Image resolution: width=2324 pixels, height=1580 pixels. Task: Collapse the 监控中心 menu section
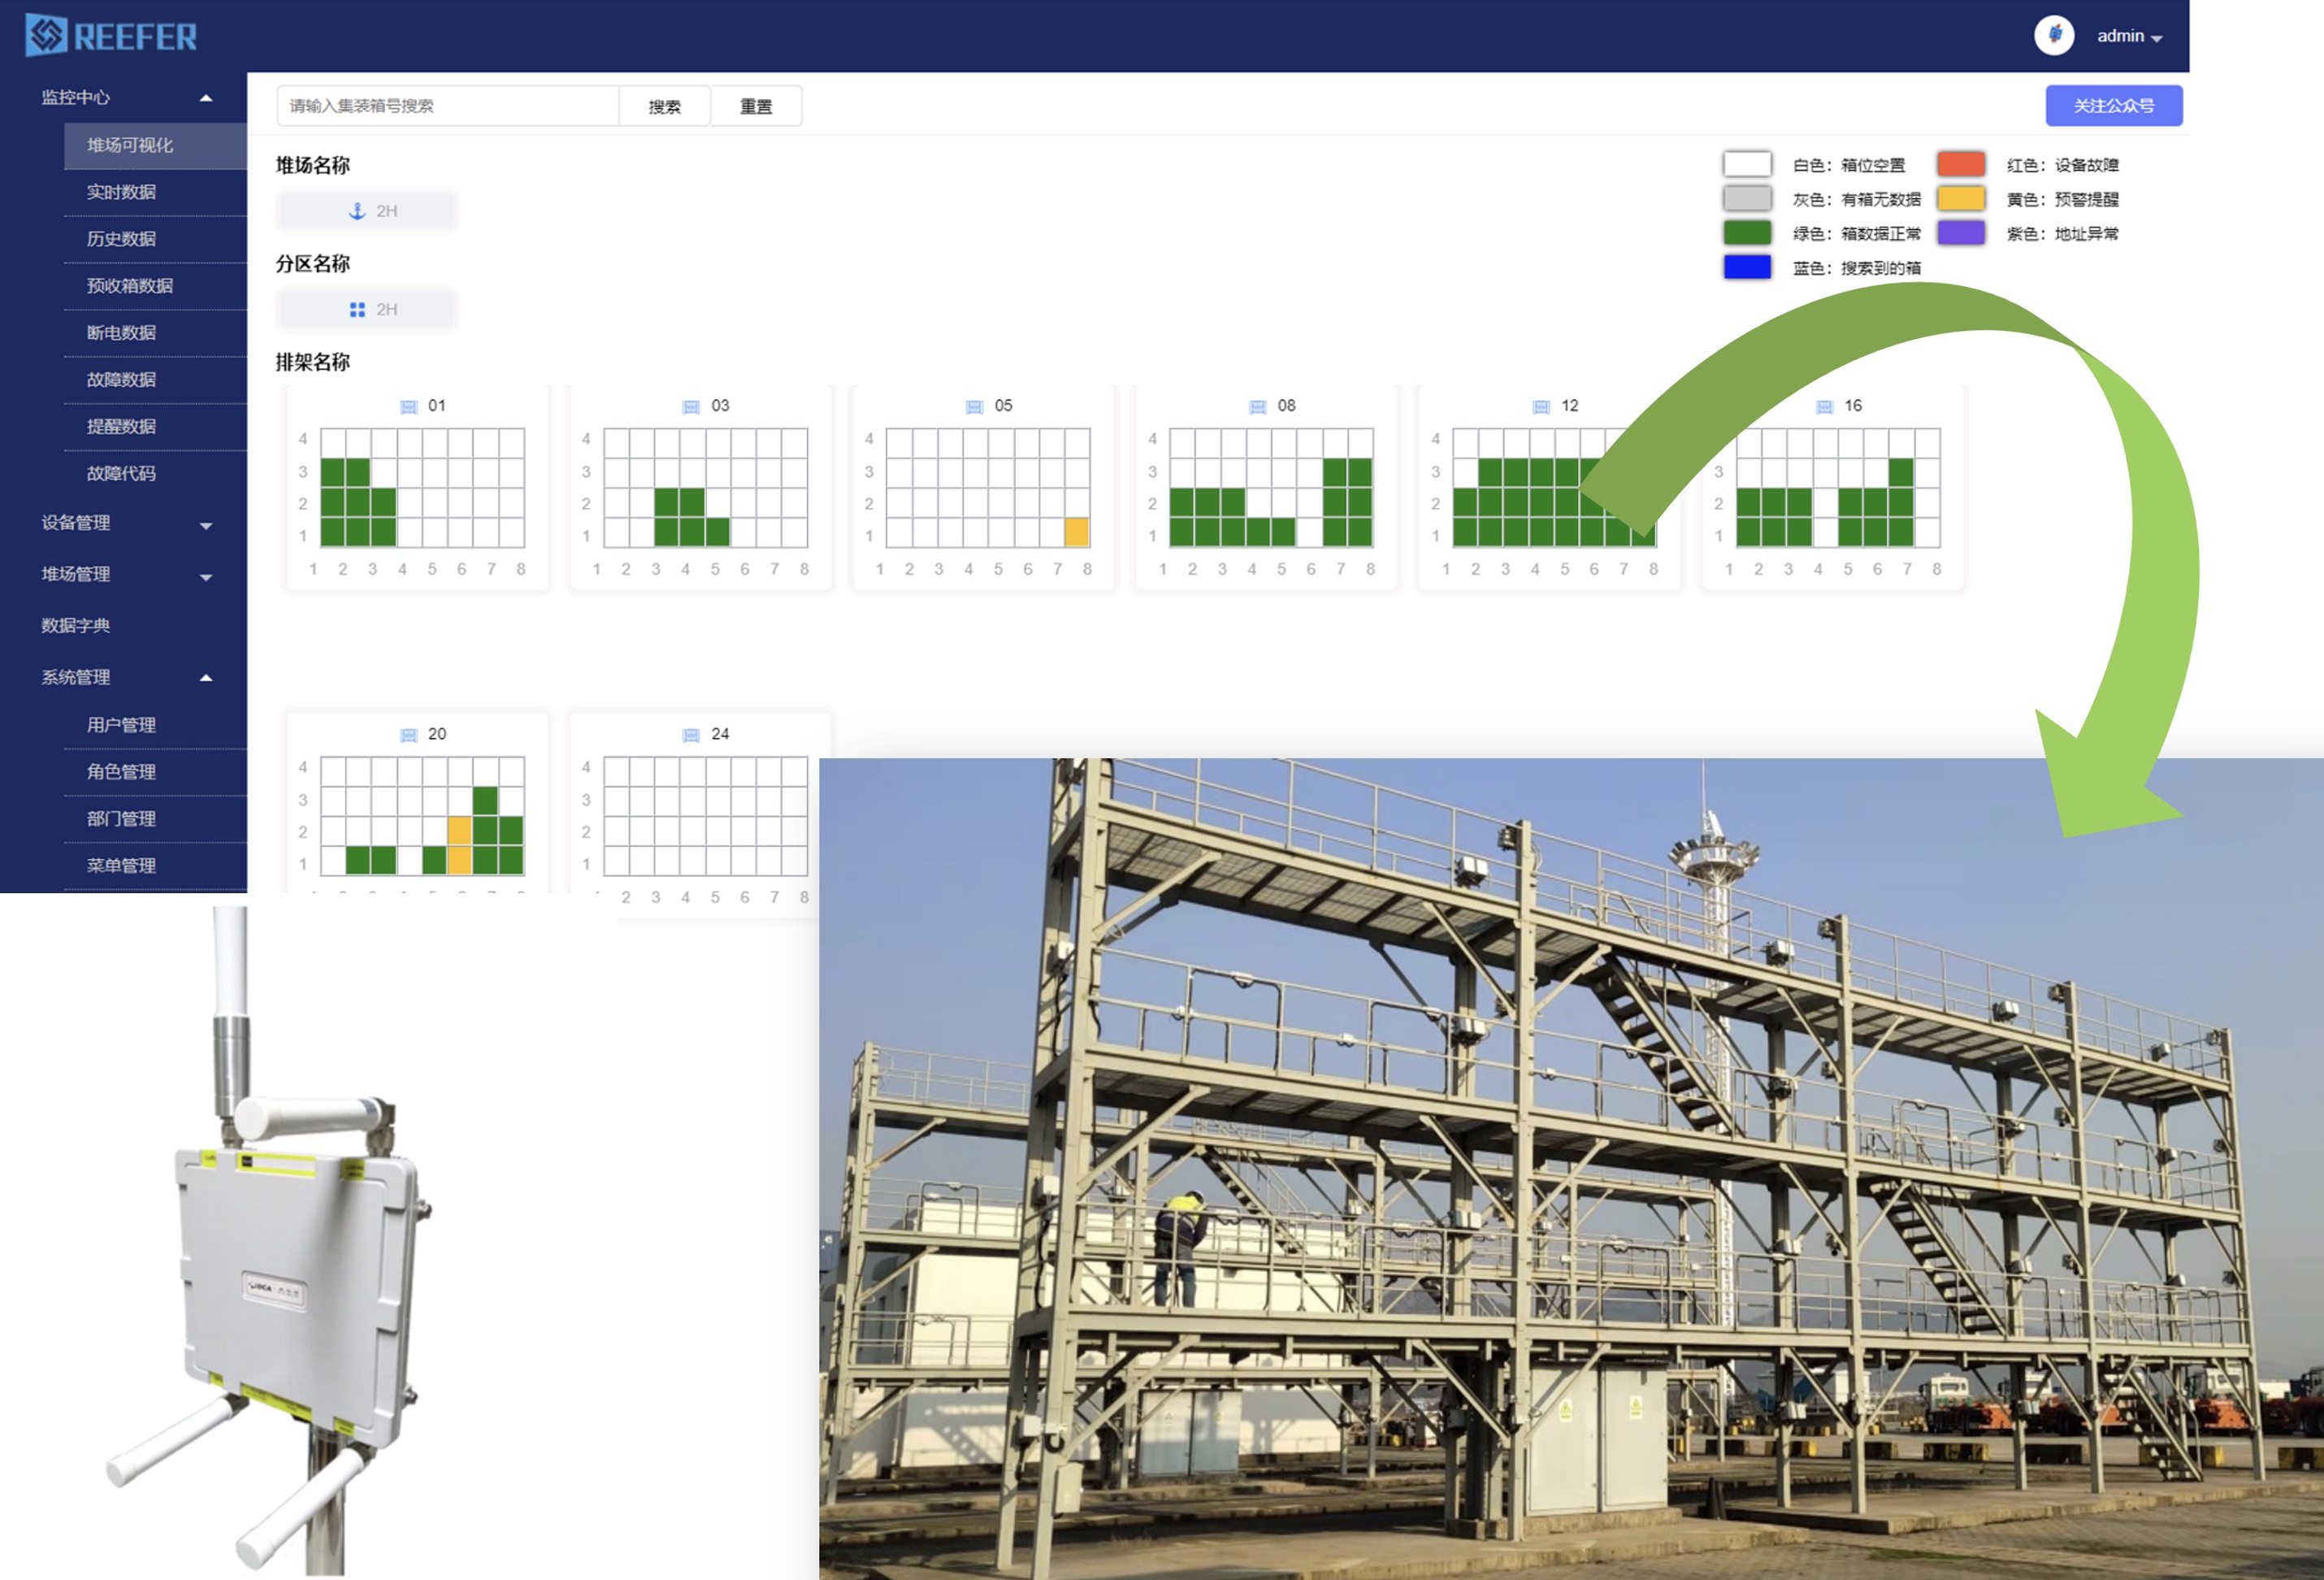click(206, 98)
